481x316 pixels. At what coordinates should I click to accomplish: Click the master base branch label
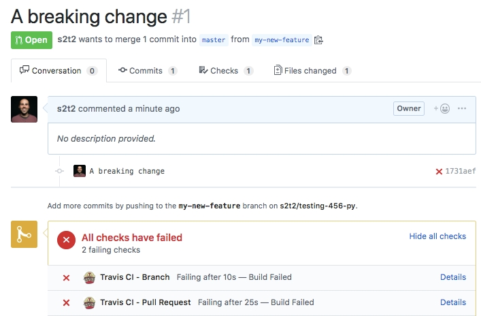click(214, 40)
